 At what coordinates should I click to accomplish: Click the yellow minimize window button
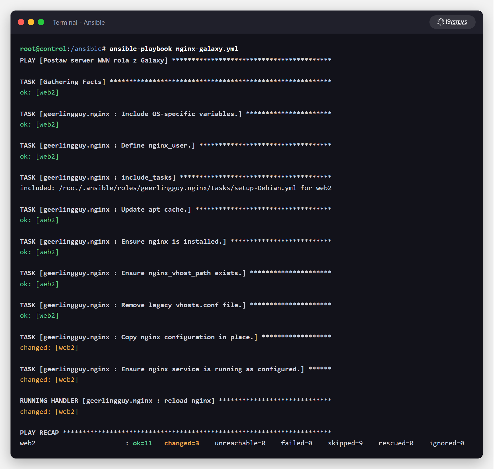point(31,22)
